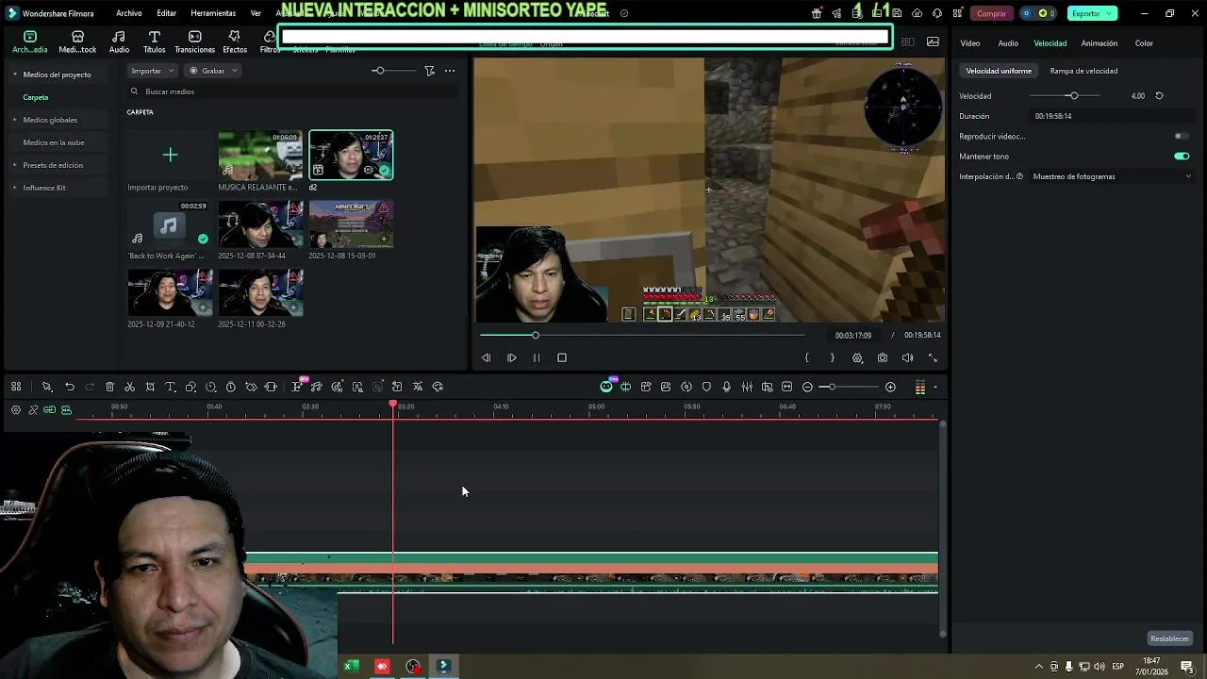Viewport: 1207px width, 679px height.
Task: Toggle the Reproducir videoc... switch
Action: point(1182,136)
